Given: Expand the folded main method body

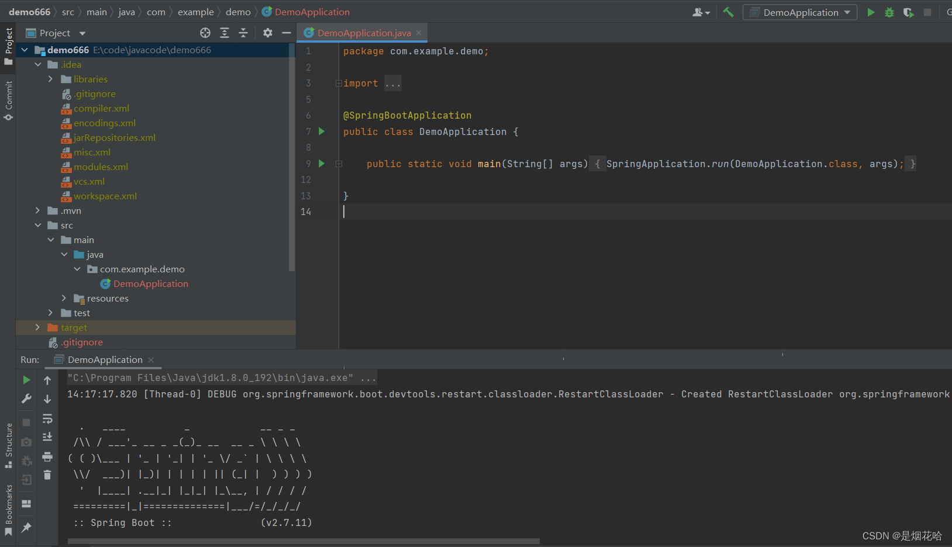Looking at the screenshot, I should coord(339,164).
